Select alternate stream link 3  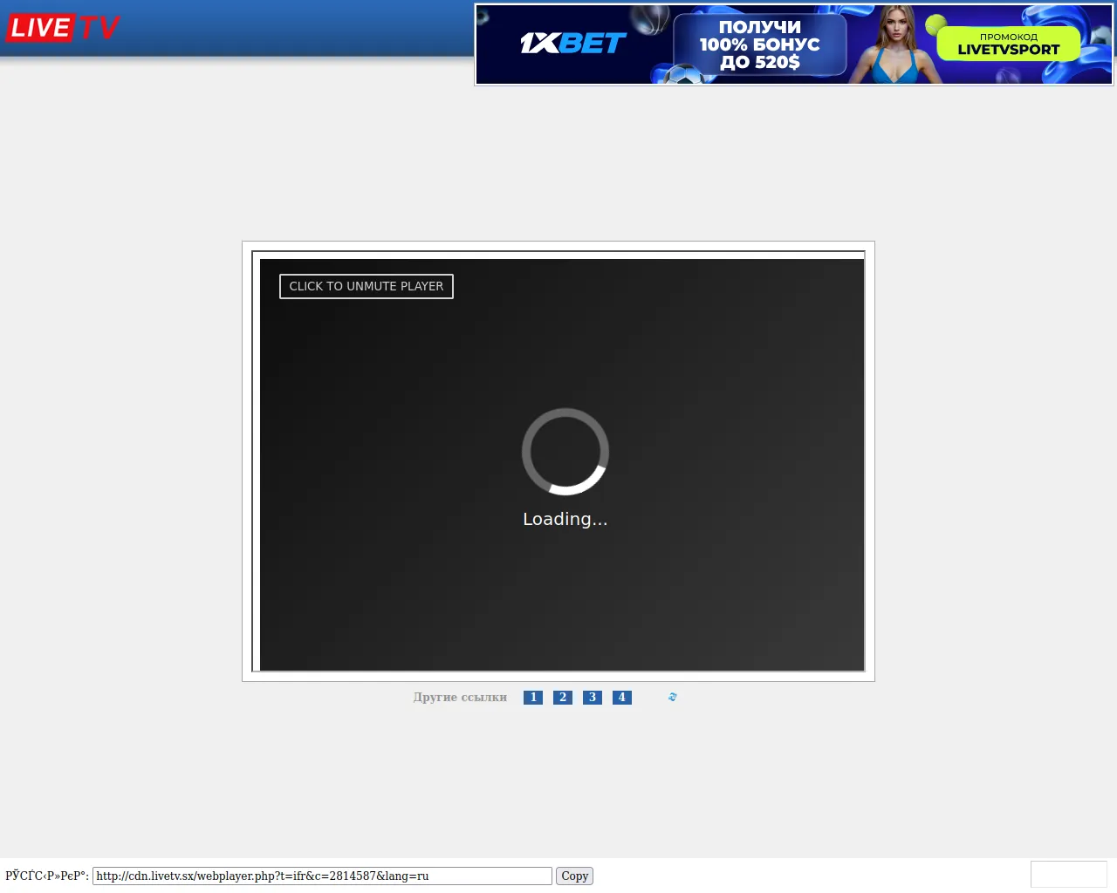pyautogui.click(x=593, y=698)
